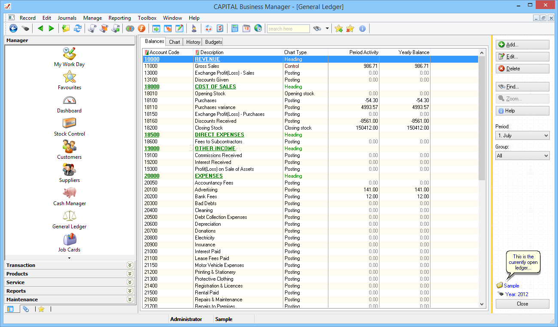The image size is (558, 327).
Task: Click the lifebuoy toolbar icon
Action: (208, 28)
